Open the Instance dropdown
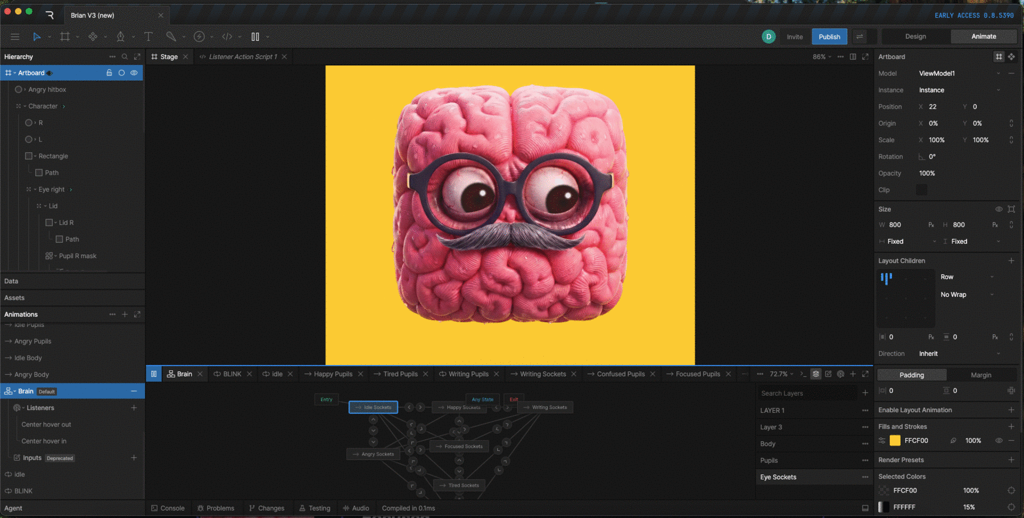 click(959, 90)
